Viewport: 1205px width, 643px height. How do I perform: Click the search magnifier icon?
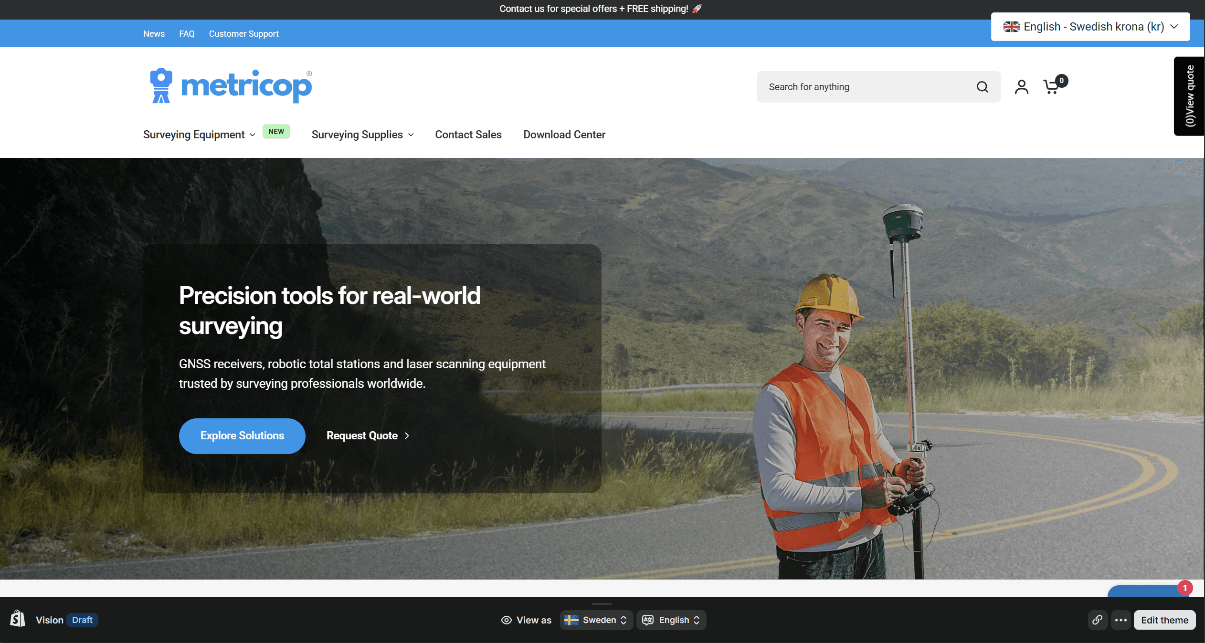[x=982, y=87]
